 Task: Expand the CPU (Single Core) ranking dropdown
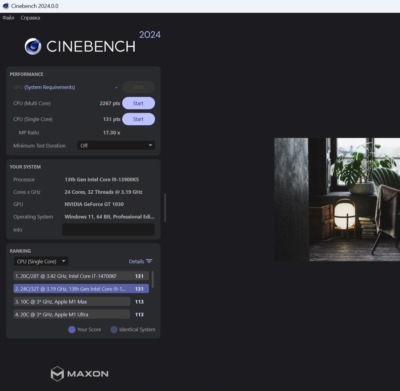[x=41, y=261]
